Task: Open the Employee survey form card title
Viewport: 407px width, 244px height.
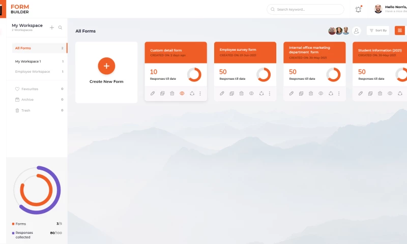Action: pos(238,49)
